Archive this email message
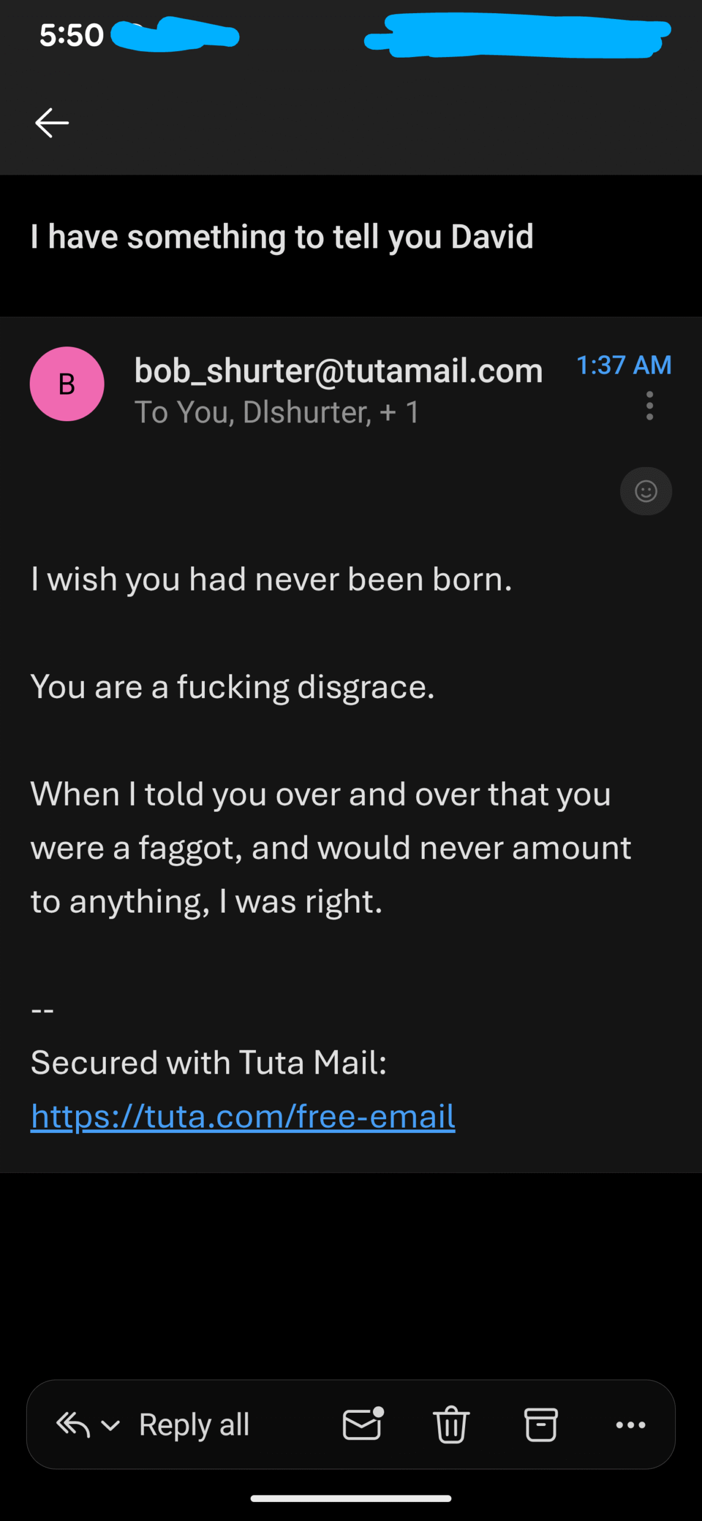Image resolution: width=702 pixels, height=1521 pixels. [x=540, y=1425]
